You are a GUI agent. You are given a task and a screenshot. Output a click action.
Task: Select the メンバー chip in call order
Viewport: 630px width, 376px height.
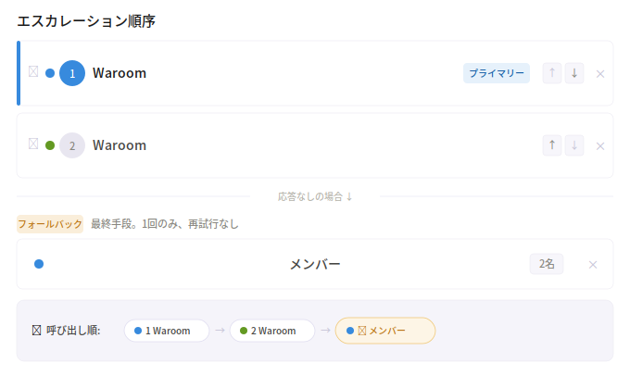(x=385, y=331)
